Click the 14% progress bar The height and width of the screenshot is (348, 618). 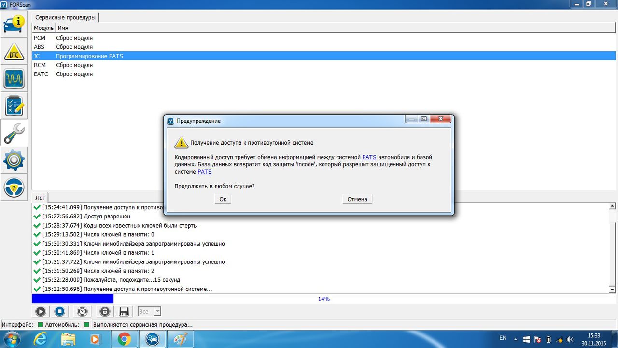(323, 299)
